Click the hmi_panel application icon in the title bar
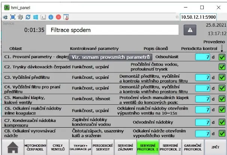The image size is (227, 155). pyautogui.click(x=7, y=8)
